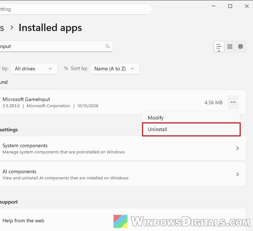
Task: Switch to table view layout icon
Action: click(240, 47)
